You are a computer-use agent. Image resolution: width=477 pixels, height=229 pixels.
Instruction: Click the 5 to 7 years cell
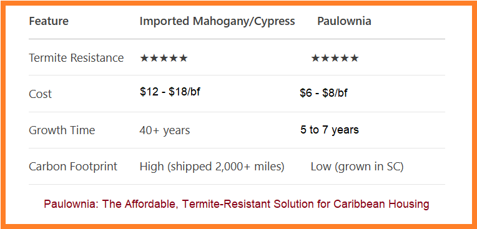[x=330, y=130]
